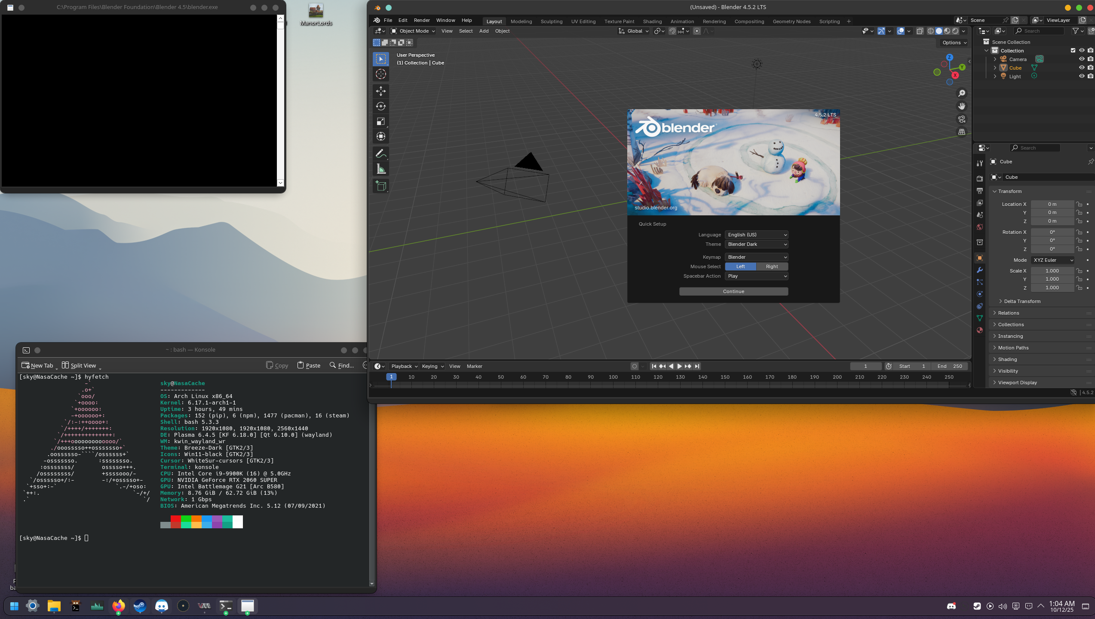This screenshot has height=619, width=1095.
Task: Select the Move tool in the toolbar
Action: [x=380, y=91]
